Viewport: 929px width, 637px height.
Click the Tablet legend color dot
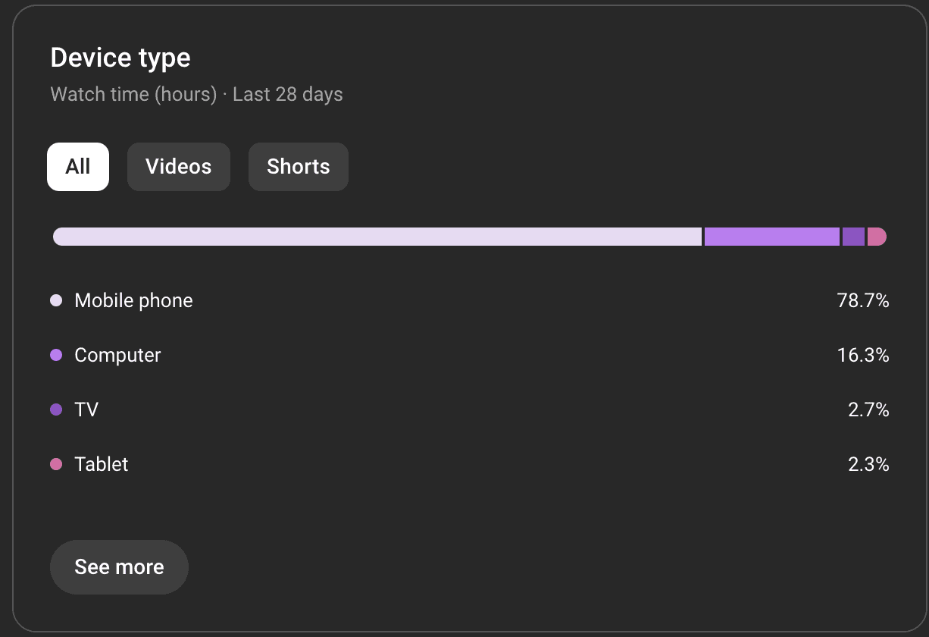click(x=56, y=464)
